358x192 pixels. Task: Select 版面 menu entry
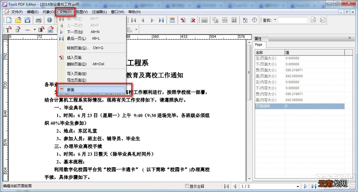click(x=92, y=90)
